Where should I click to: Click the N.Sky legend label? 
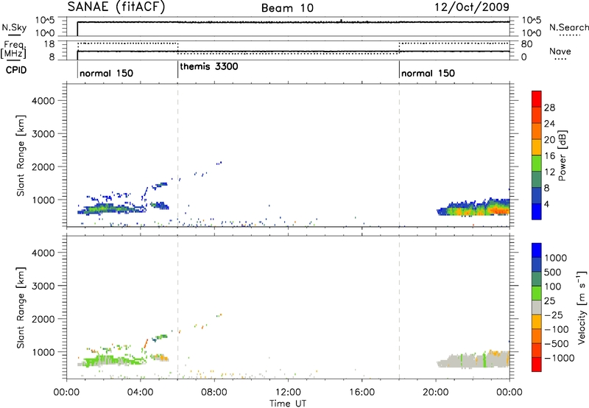click(14, 27)
